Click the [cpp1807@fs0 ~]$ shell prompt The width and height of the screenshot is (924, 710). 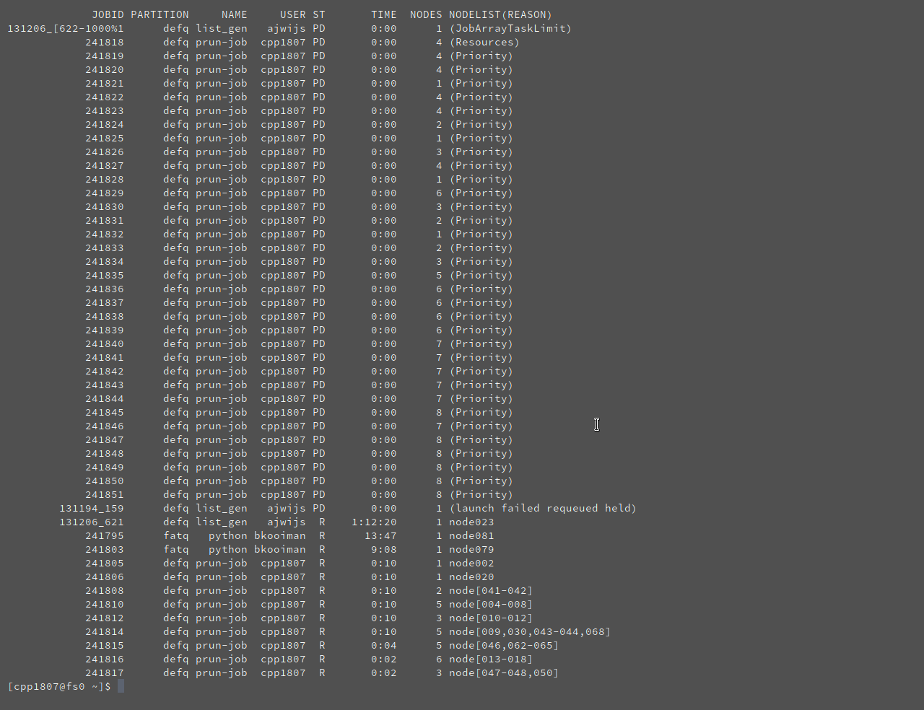pos(59,686)
